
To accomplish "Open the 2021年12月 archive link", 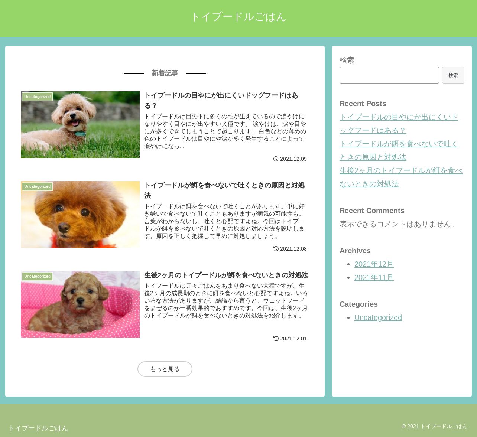I will click(374, 264).
